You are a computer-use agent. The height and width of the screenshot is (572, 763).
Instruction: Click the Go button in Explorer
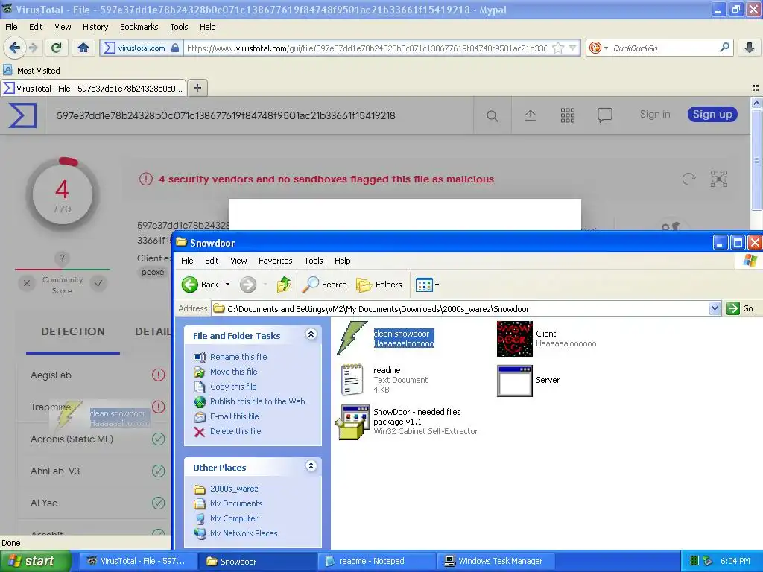pos(740,308)
